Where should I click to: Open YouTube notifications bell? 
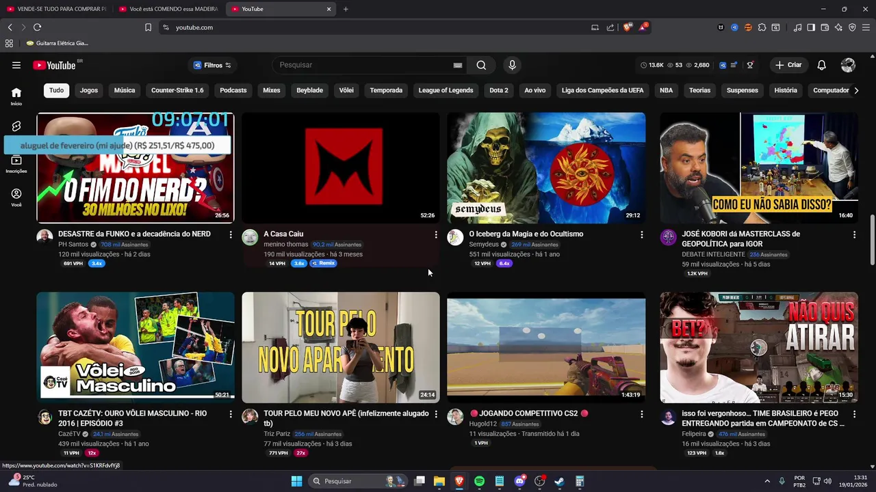822,65
